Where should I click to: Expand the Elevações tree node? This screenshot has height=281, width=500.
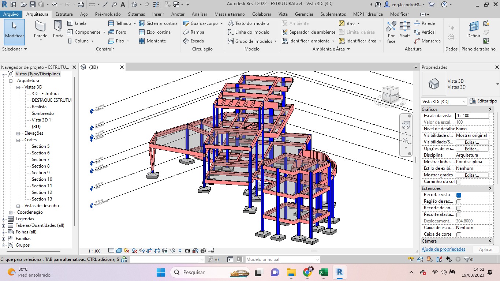pos(18,133)
